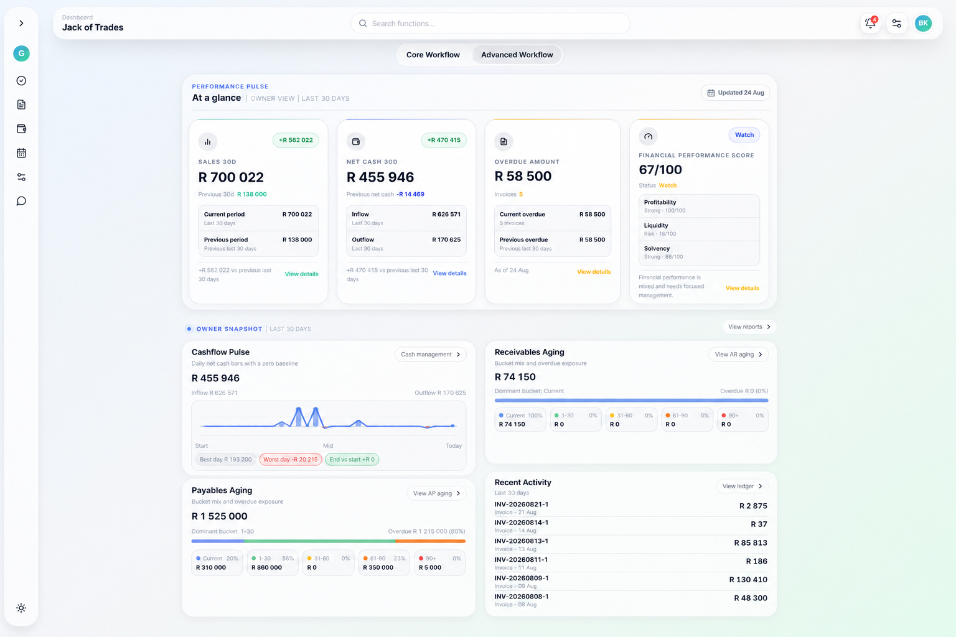The width and height of the screenshot is (956, 637).
Task: Open the documents sidebar icon
Action: click(x=21, y=105)
